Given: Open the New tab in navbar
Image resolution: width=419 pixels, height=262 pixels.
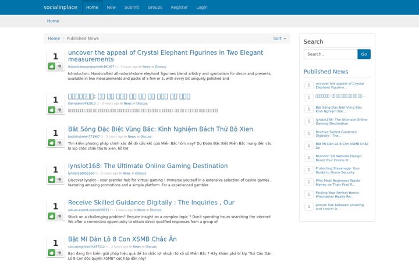Looking at the screenshot, I should [x=111, y=7].
